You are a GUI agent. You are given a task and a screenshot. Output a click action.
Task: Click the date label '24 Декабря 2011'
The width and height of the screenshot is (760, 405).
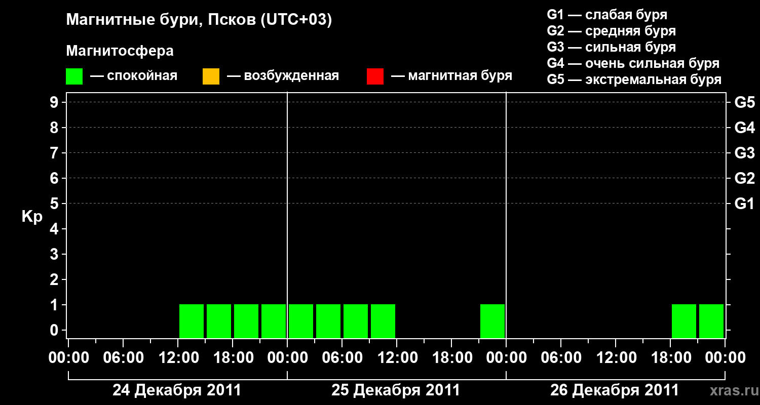177,390
